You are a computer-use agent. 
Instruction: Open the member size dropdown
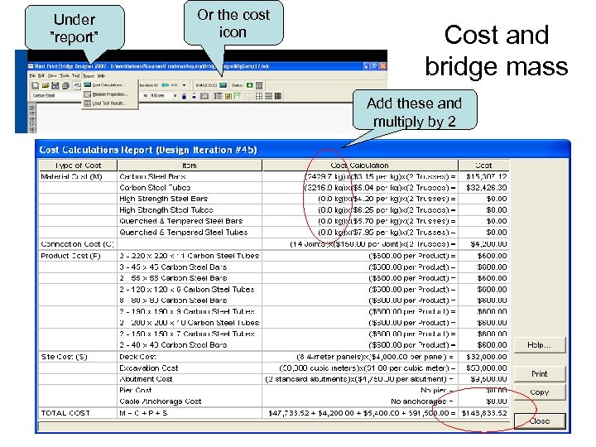click(x=175, y=96)
